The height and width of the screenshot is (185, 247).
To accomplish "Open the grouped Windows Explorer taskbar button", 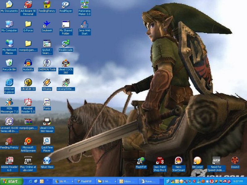I will click(x=106, y=181).
